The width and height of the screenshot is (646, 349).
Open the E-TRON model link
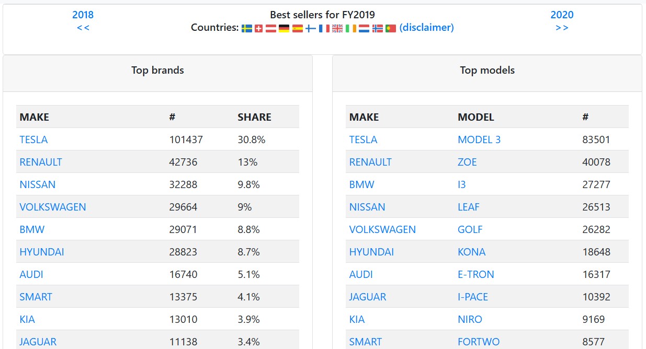click(475, 274)
